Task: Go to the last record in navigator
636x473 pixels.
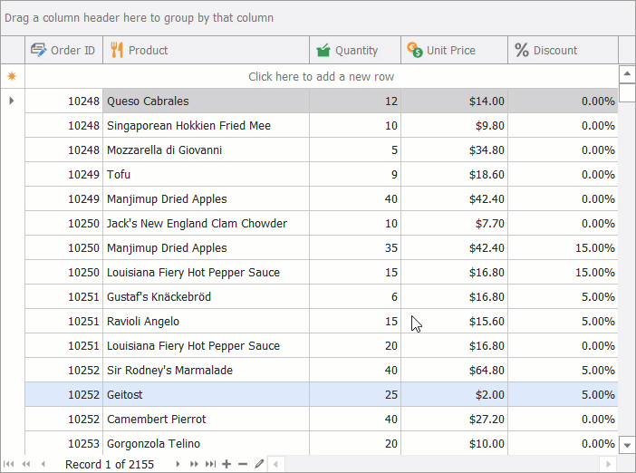Action: pyautogui.click(x=210, y=464)
